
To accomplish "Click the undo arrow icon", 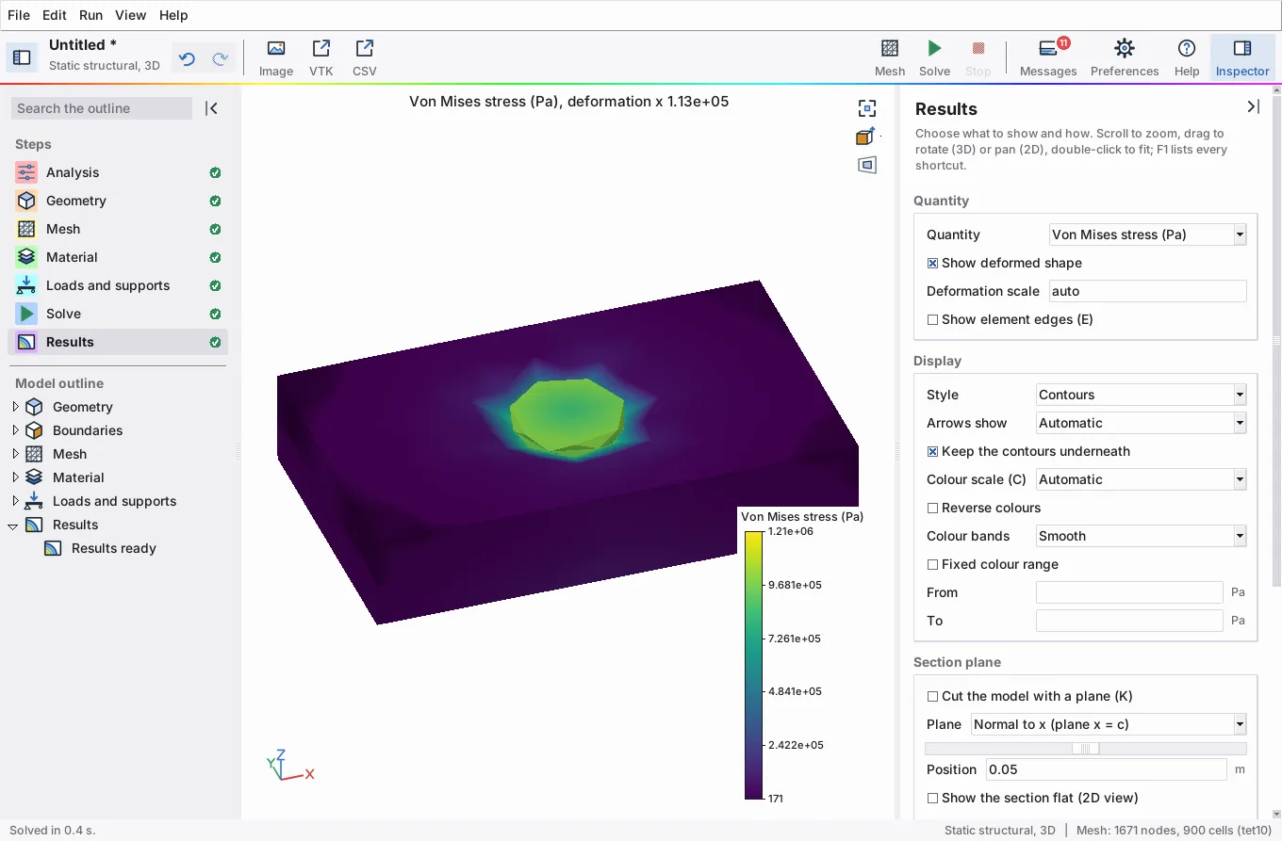I will 187,59.
